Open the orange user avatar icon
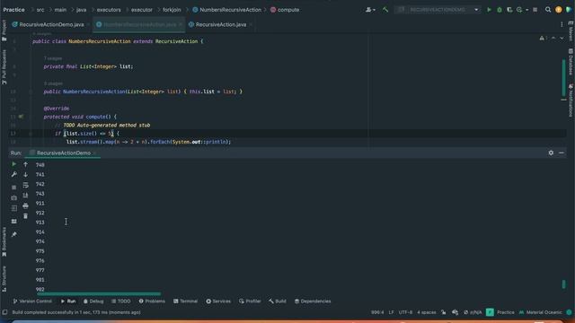The height and width of the screenshot is (323, 575). 558,10
